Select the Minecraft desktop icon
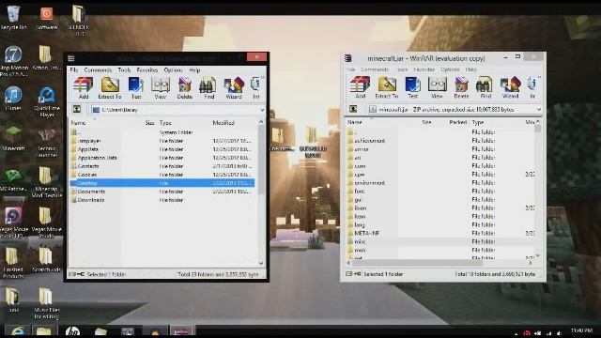Screen dimensions: 601x338 click(13, 139)
